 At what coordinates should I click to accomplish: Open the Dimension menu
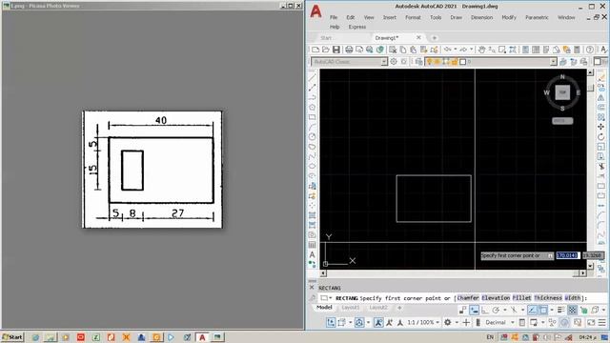tap(481, 17)
